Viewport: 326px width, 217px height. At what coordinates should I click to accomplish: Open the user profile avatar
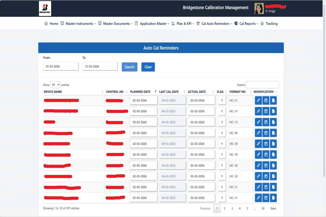click(259, 8)
